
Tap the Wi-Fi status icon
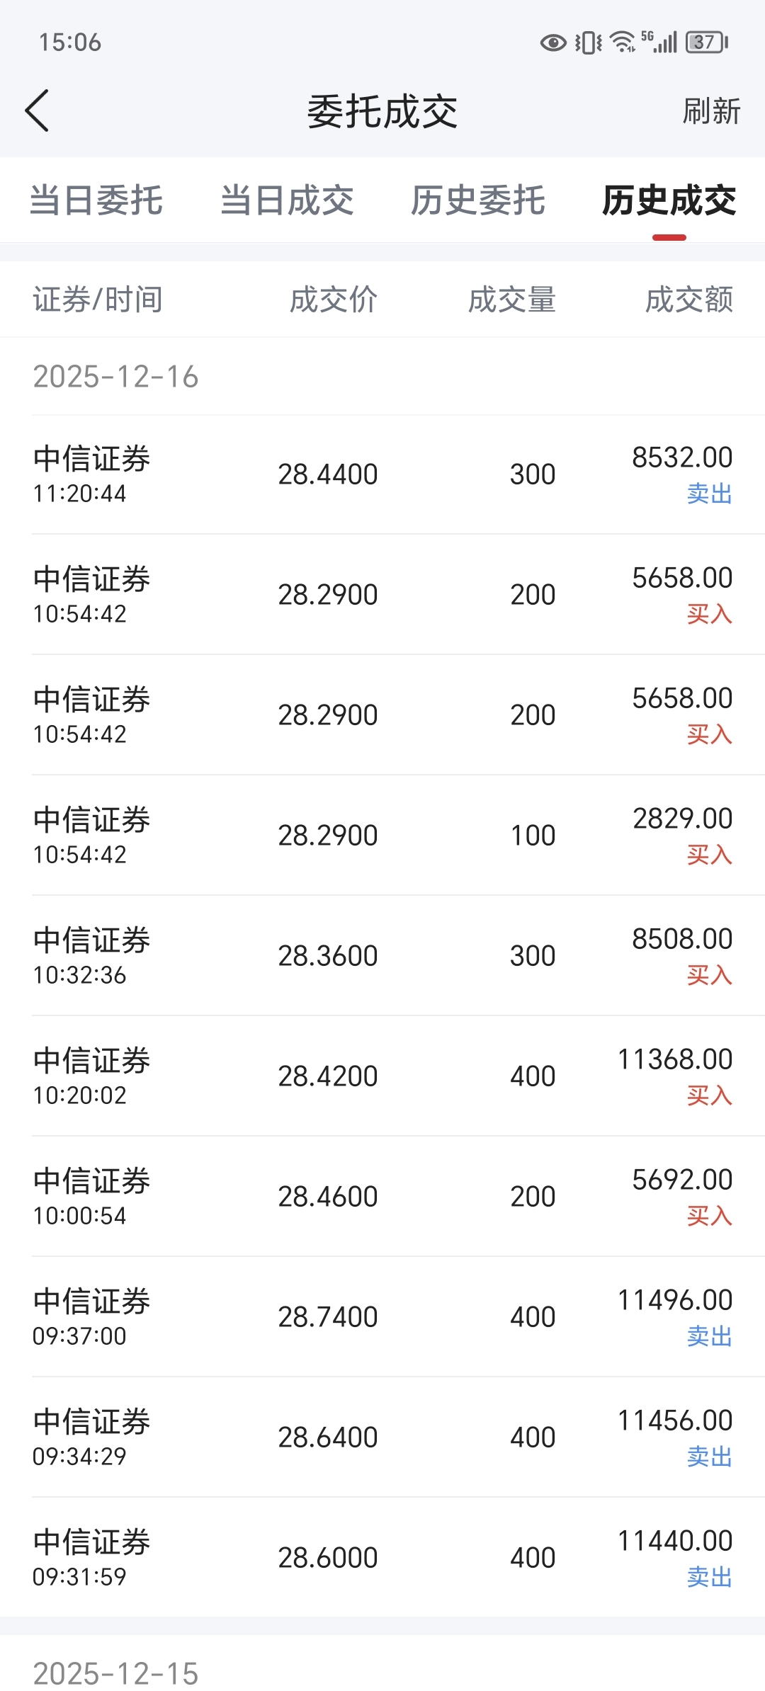[623, 42]
